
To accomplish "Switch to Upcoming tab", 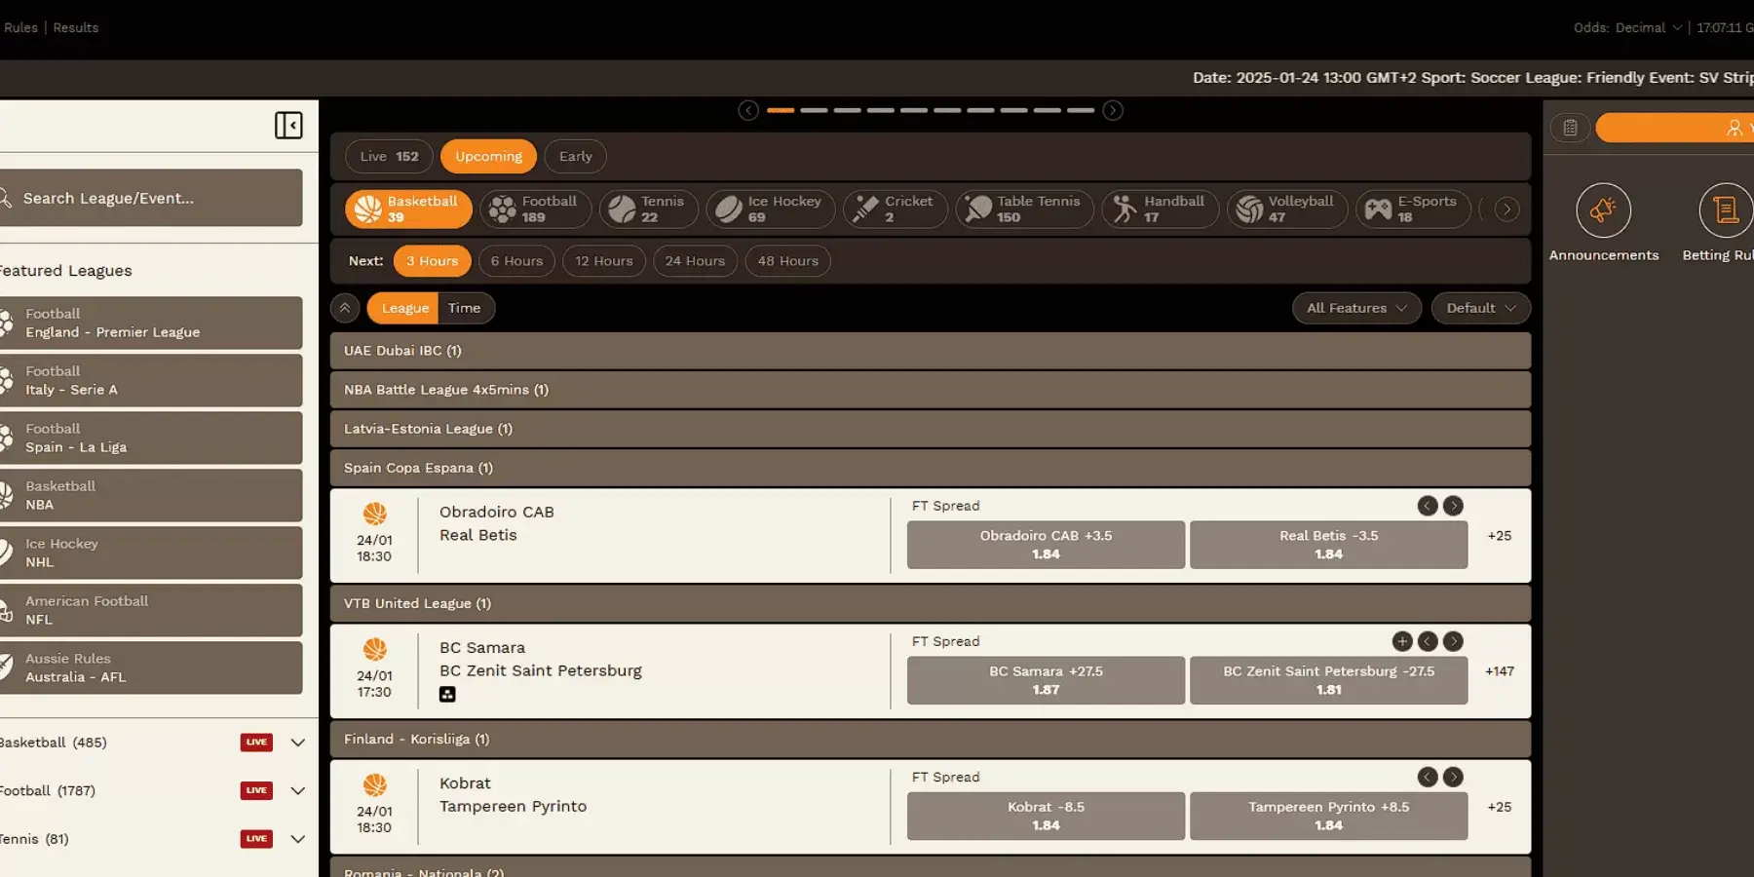I will (x=488, y=156).
